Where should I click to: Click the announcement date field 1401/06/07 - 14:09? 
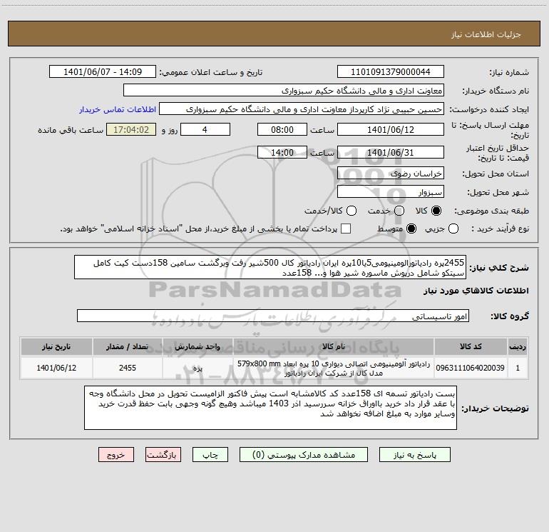[x=103, y=72]
